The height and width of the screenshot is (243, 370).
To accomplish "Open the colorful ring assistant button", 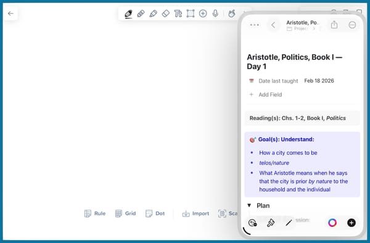I will click(332, 223).
